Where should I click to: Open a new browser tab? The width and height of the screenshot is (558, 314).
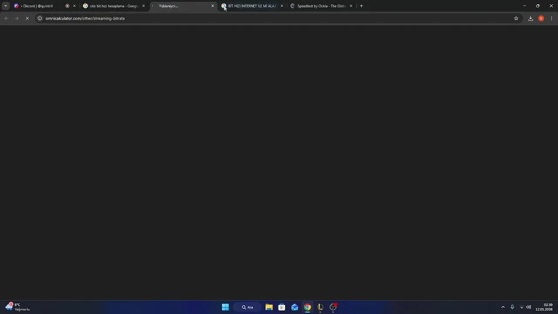click(361, 6)
